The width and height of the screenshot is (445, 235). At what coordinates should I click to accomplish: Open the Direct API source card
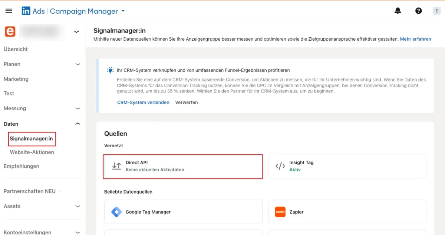pyautogui.click(x=183, y=166)
